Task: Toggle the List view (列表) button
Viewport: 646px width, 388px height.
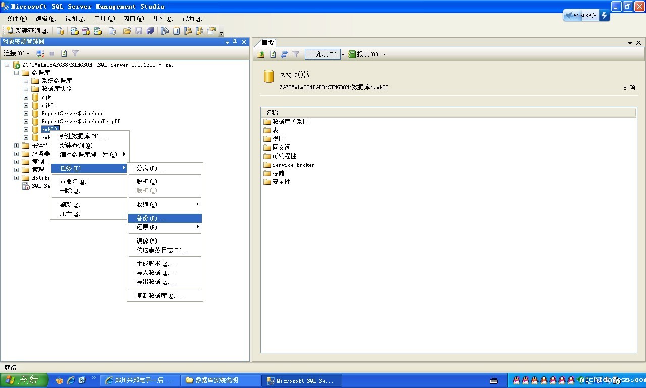Action: tap(321, 54)
